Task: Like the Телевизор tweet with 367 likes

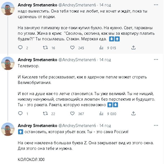Action: click(73, 113)
